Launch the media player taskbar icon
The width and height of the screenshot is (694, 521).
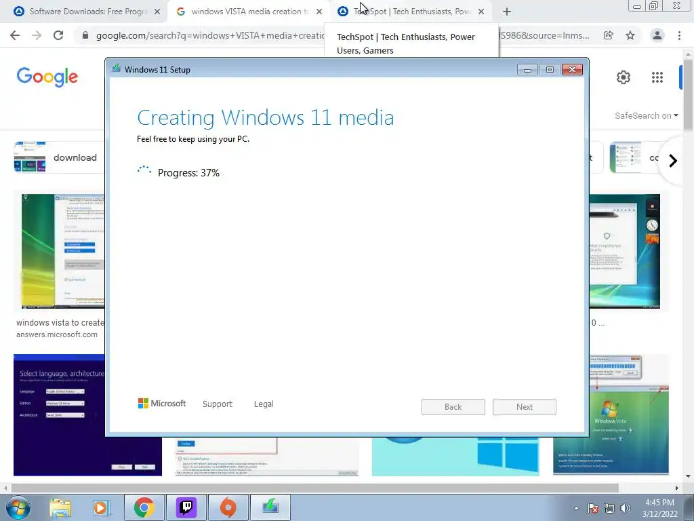point(101,507)
